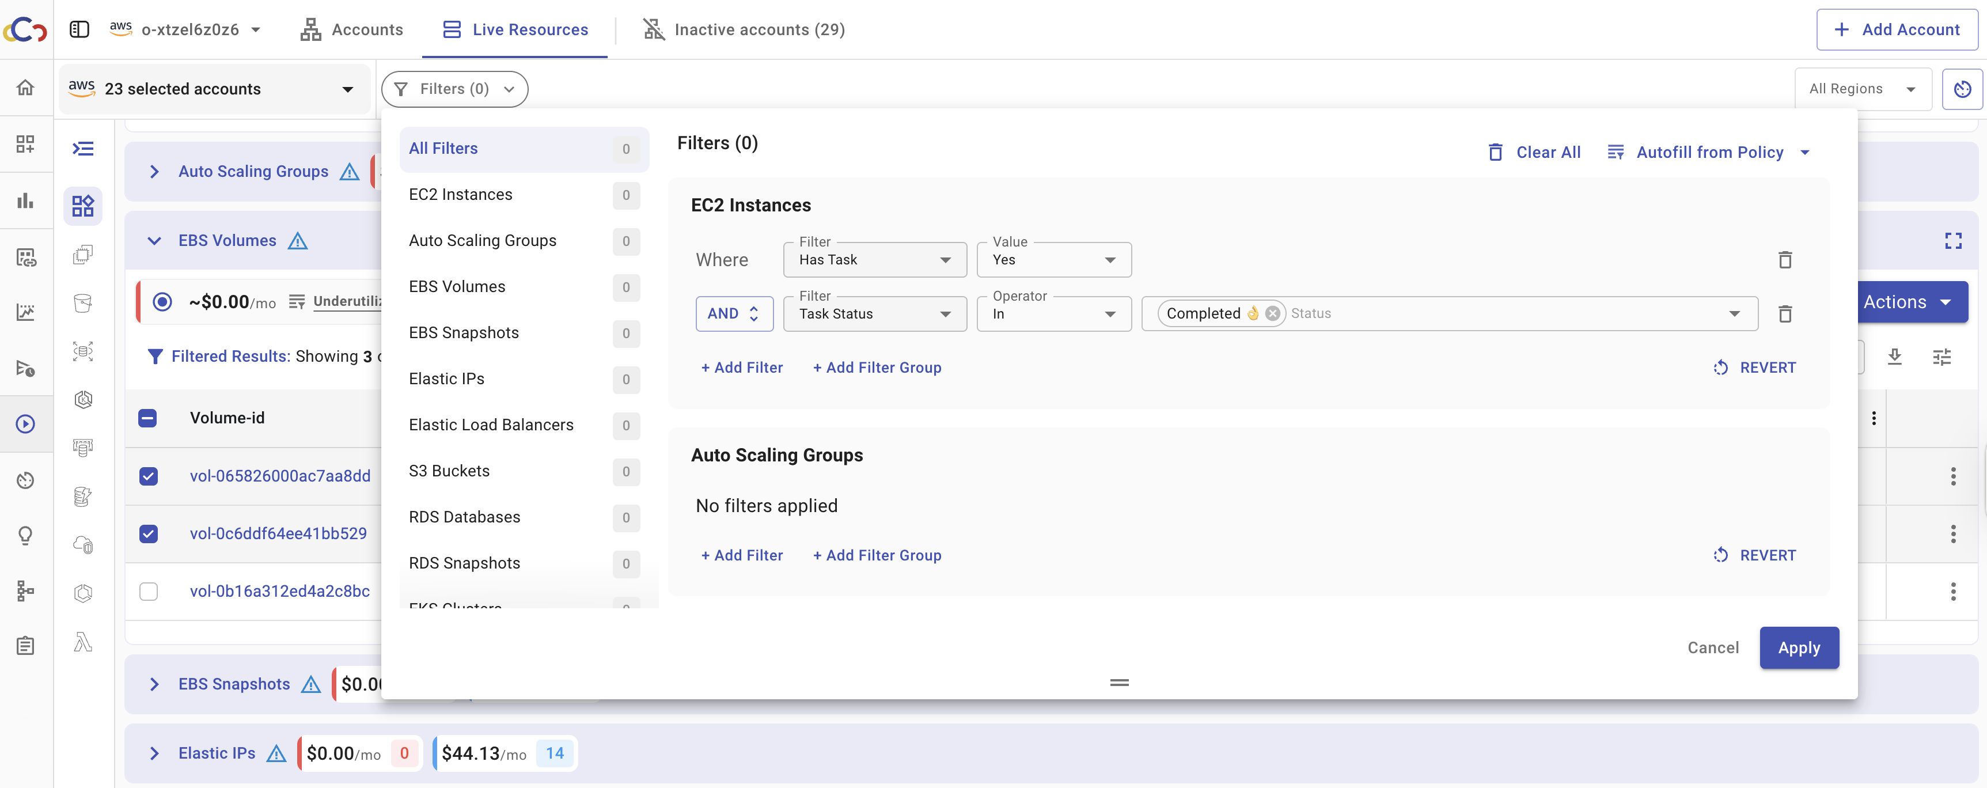
Task: Select EBS Snapshots in filter categories
Action: point(464,332)
